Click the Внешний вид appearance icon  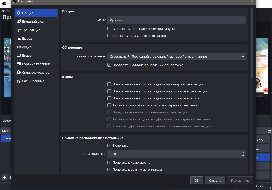point(18,21)
